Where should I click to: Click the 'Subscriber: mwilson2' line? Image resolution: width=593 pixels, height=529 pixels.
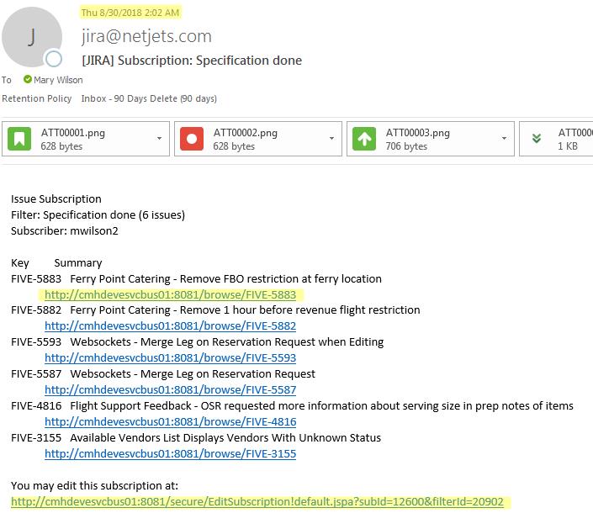coord(65,230)
